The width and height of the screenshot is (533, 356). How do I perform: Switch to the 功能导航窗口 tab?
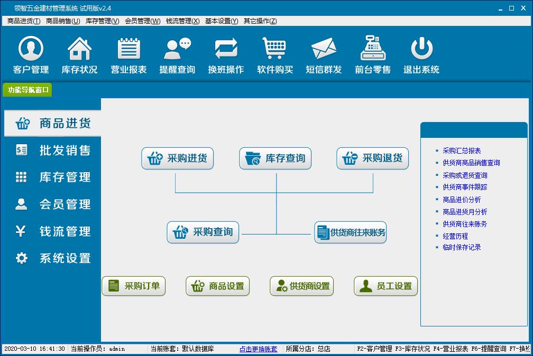click(27, 90)
